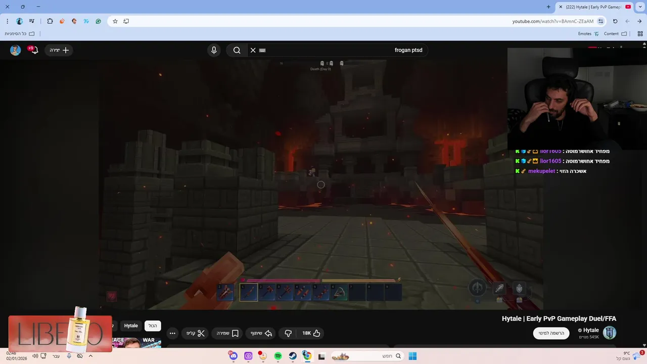Select the Hytale filter chip

(131, 326)
